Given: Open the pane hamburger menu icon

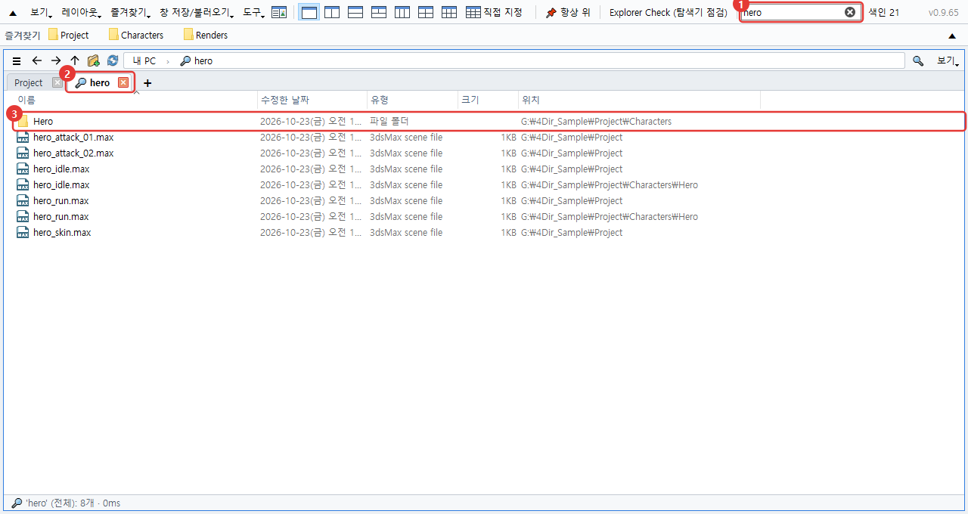Looking at the screenshot, I should point(17,60).
